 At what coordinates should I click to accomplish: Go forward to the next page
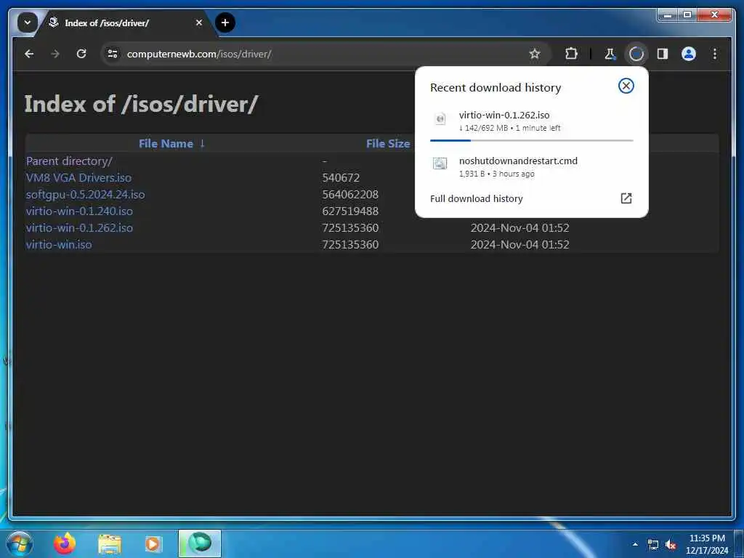pos(55,54)
